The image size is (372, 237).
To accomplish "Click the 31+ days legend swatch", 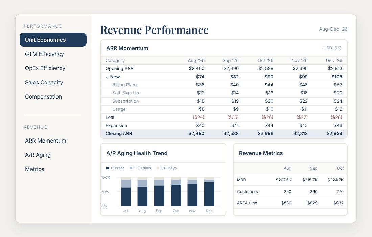I will click(158, 168).
